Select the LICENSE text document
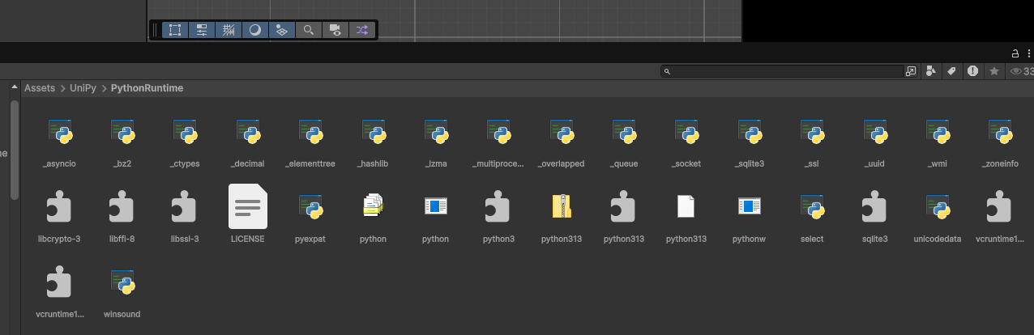 pos(247,214)
